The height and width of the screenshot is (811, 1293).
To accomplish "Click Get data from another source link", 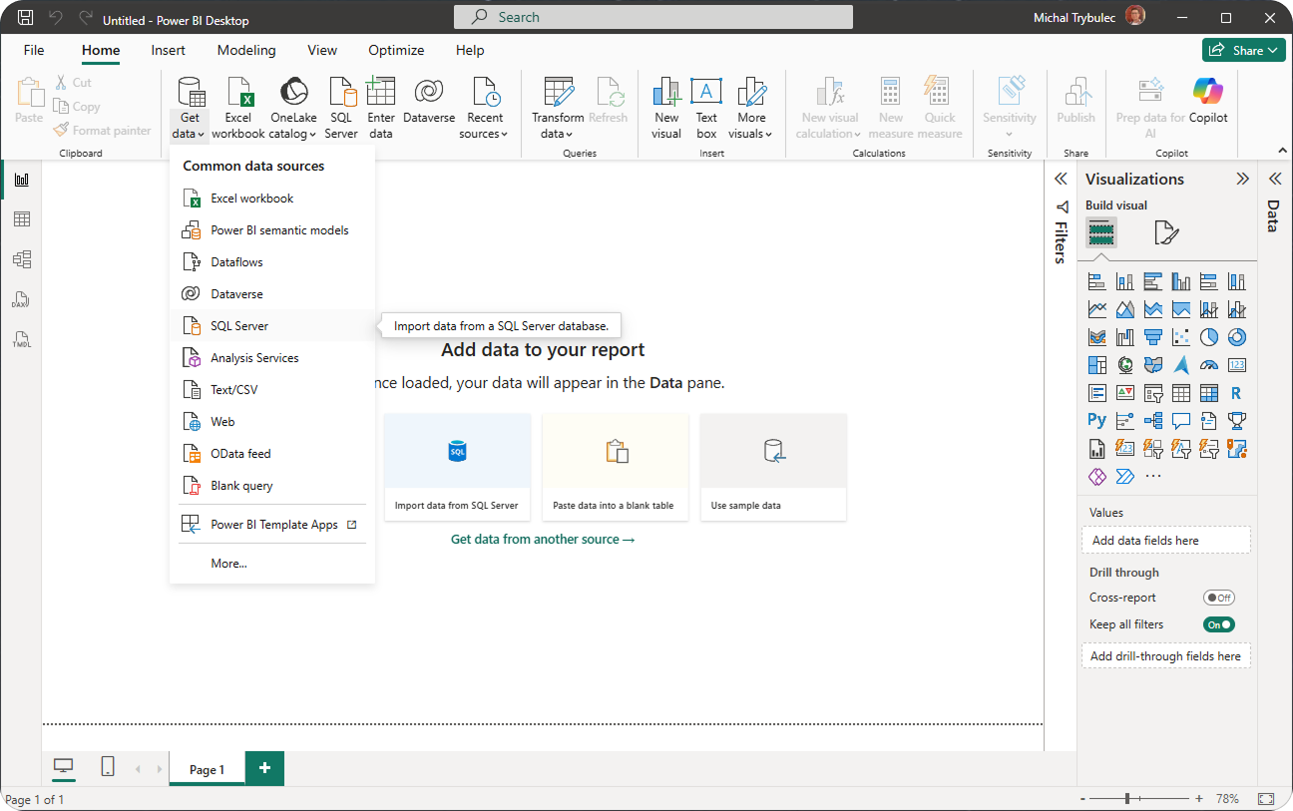I will point(543,539).
